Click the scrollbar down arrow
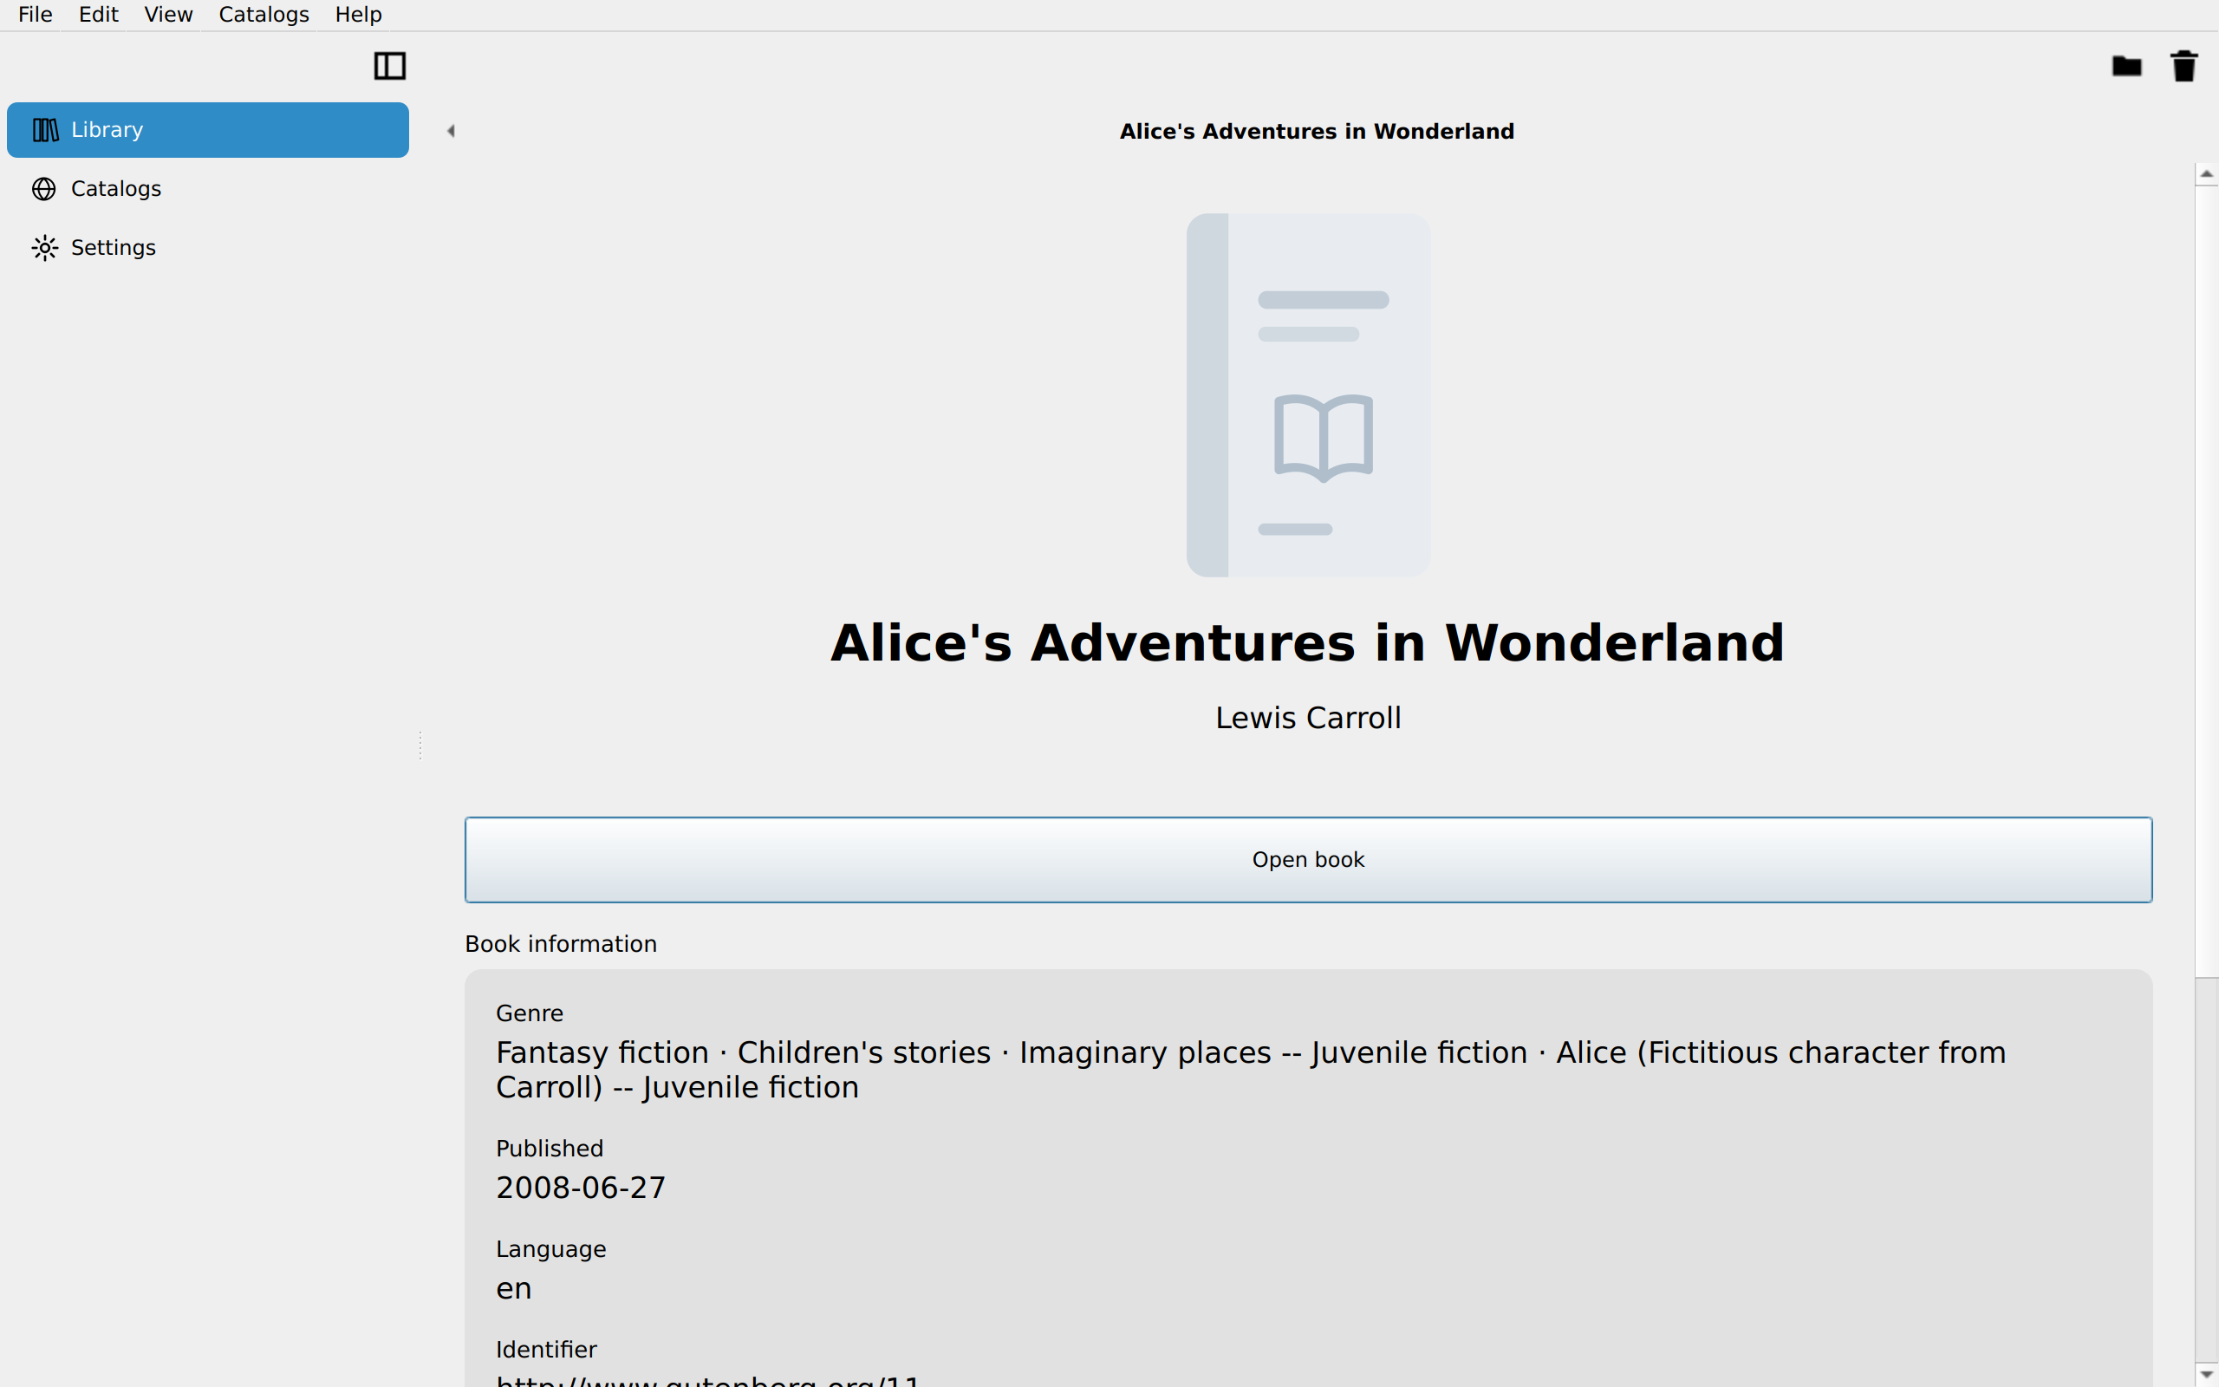 click(2207, 1374)
